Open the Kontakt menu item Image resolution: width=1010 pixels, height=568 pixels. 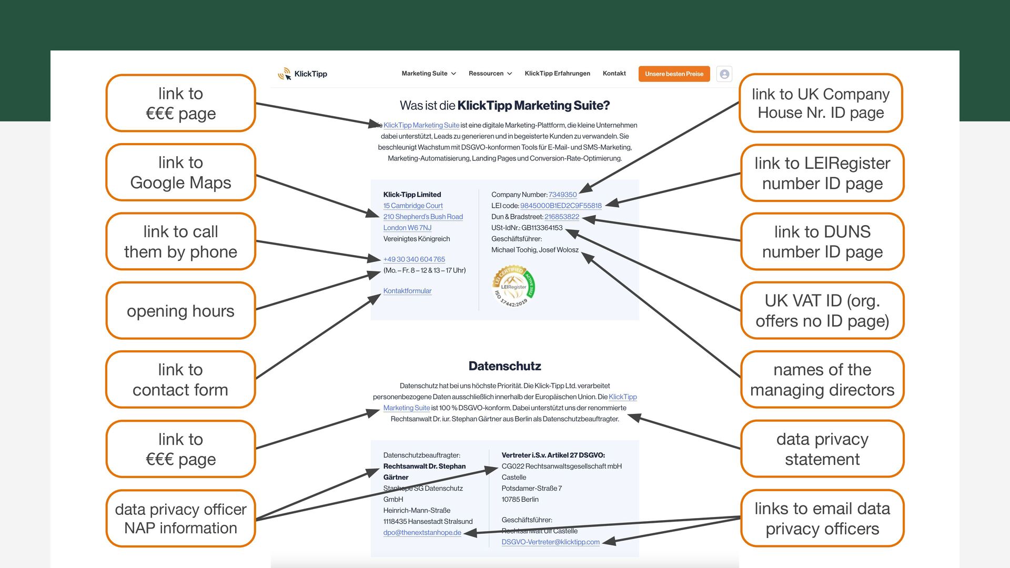(614, 74)
